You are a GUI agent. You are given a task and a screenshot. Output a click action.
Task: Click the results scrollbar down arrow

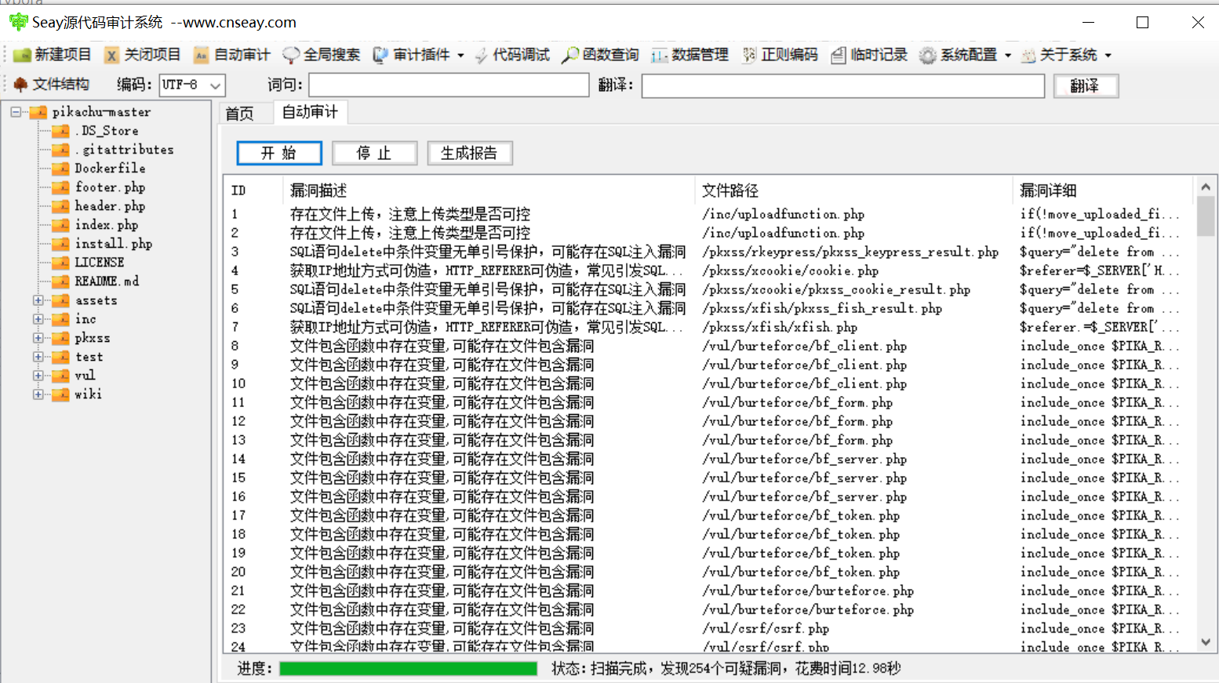[x=1206, y=642]
